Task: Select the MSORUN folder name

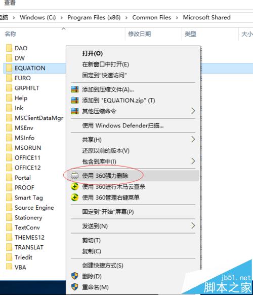Action: pos(28,148)
